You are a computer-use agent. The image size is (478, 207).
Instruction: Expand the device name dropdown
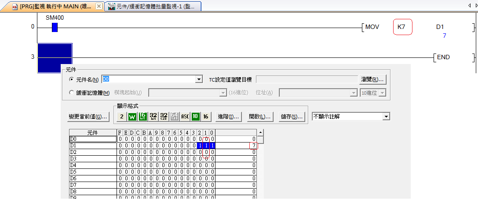tap(199, 79)
